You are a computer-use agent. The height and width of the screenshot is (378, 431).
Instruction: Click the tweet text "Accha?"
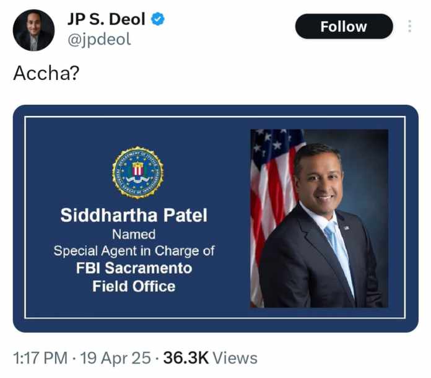pyautogui.click(x=46, y=73)
